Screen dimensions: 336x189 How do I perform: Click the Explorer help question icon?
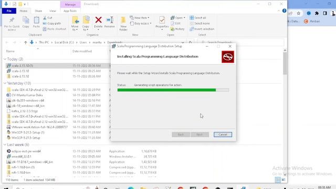tap(285, 10)
